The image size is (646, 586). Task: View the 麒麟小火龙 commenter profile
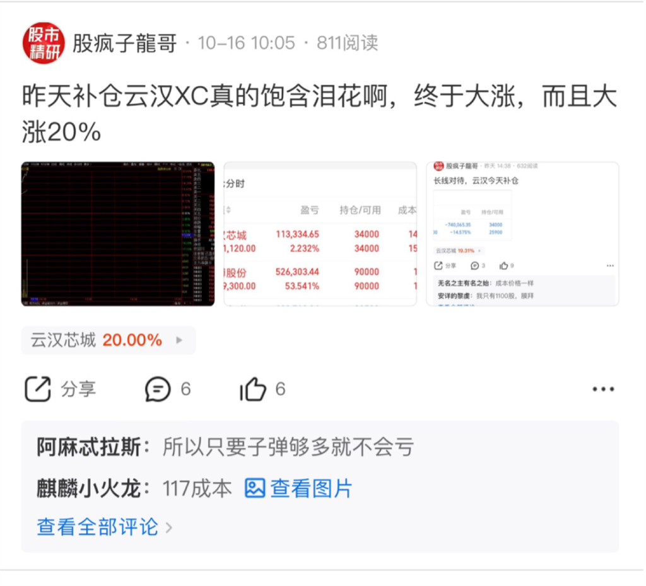(90, 488)
